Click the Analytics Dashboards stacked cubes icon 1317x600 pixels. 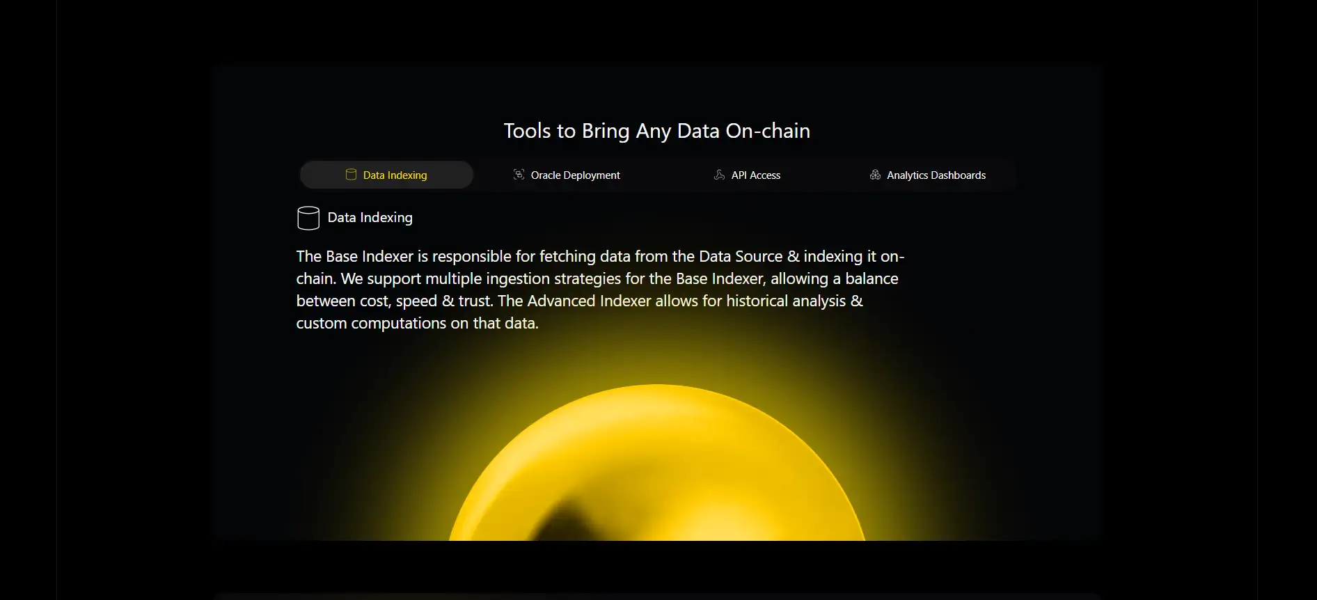875,175
